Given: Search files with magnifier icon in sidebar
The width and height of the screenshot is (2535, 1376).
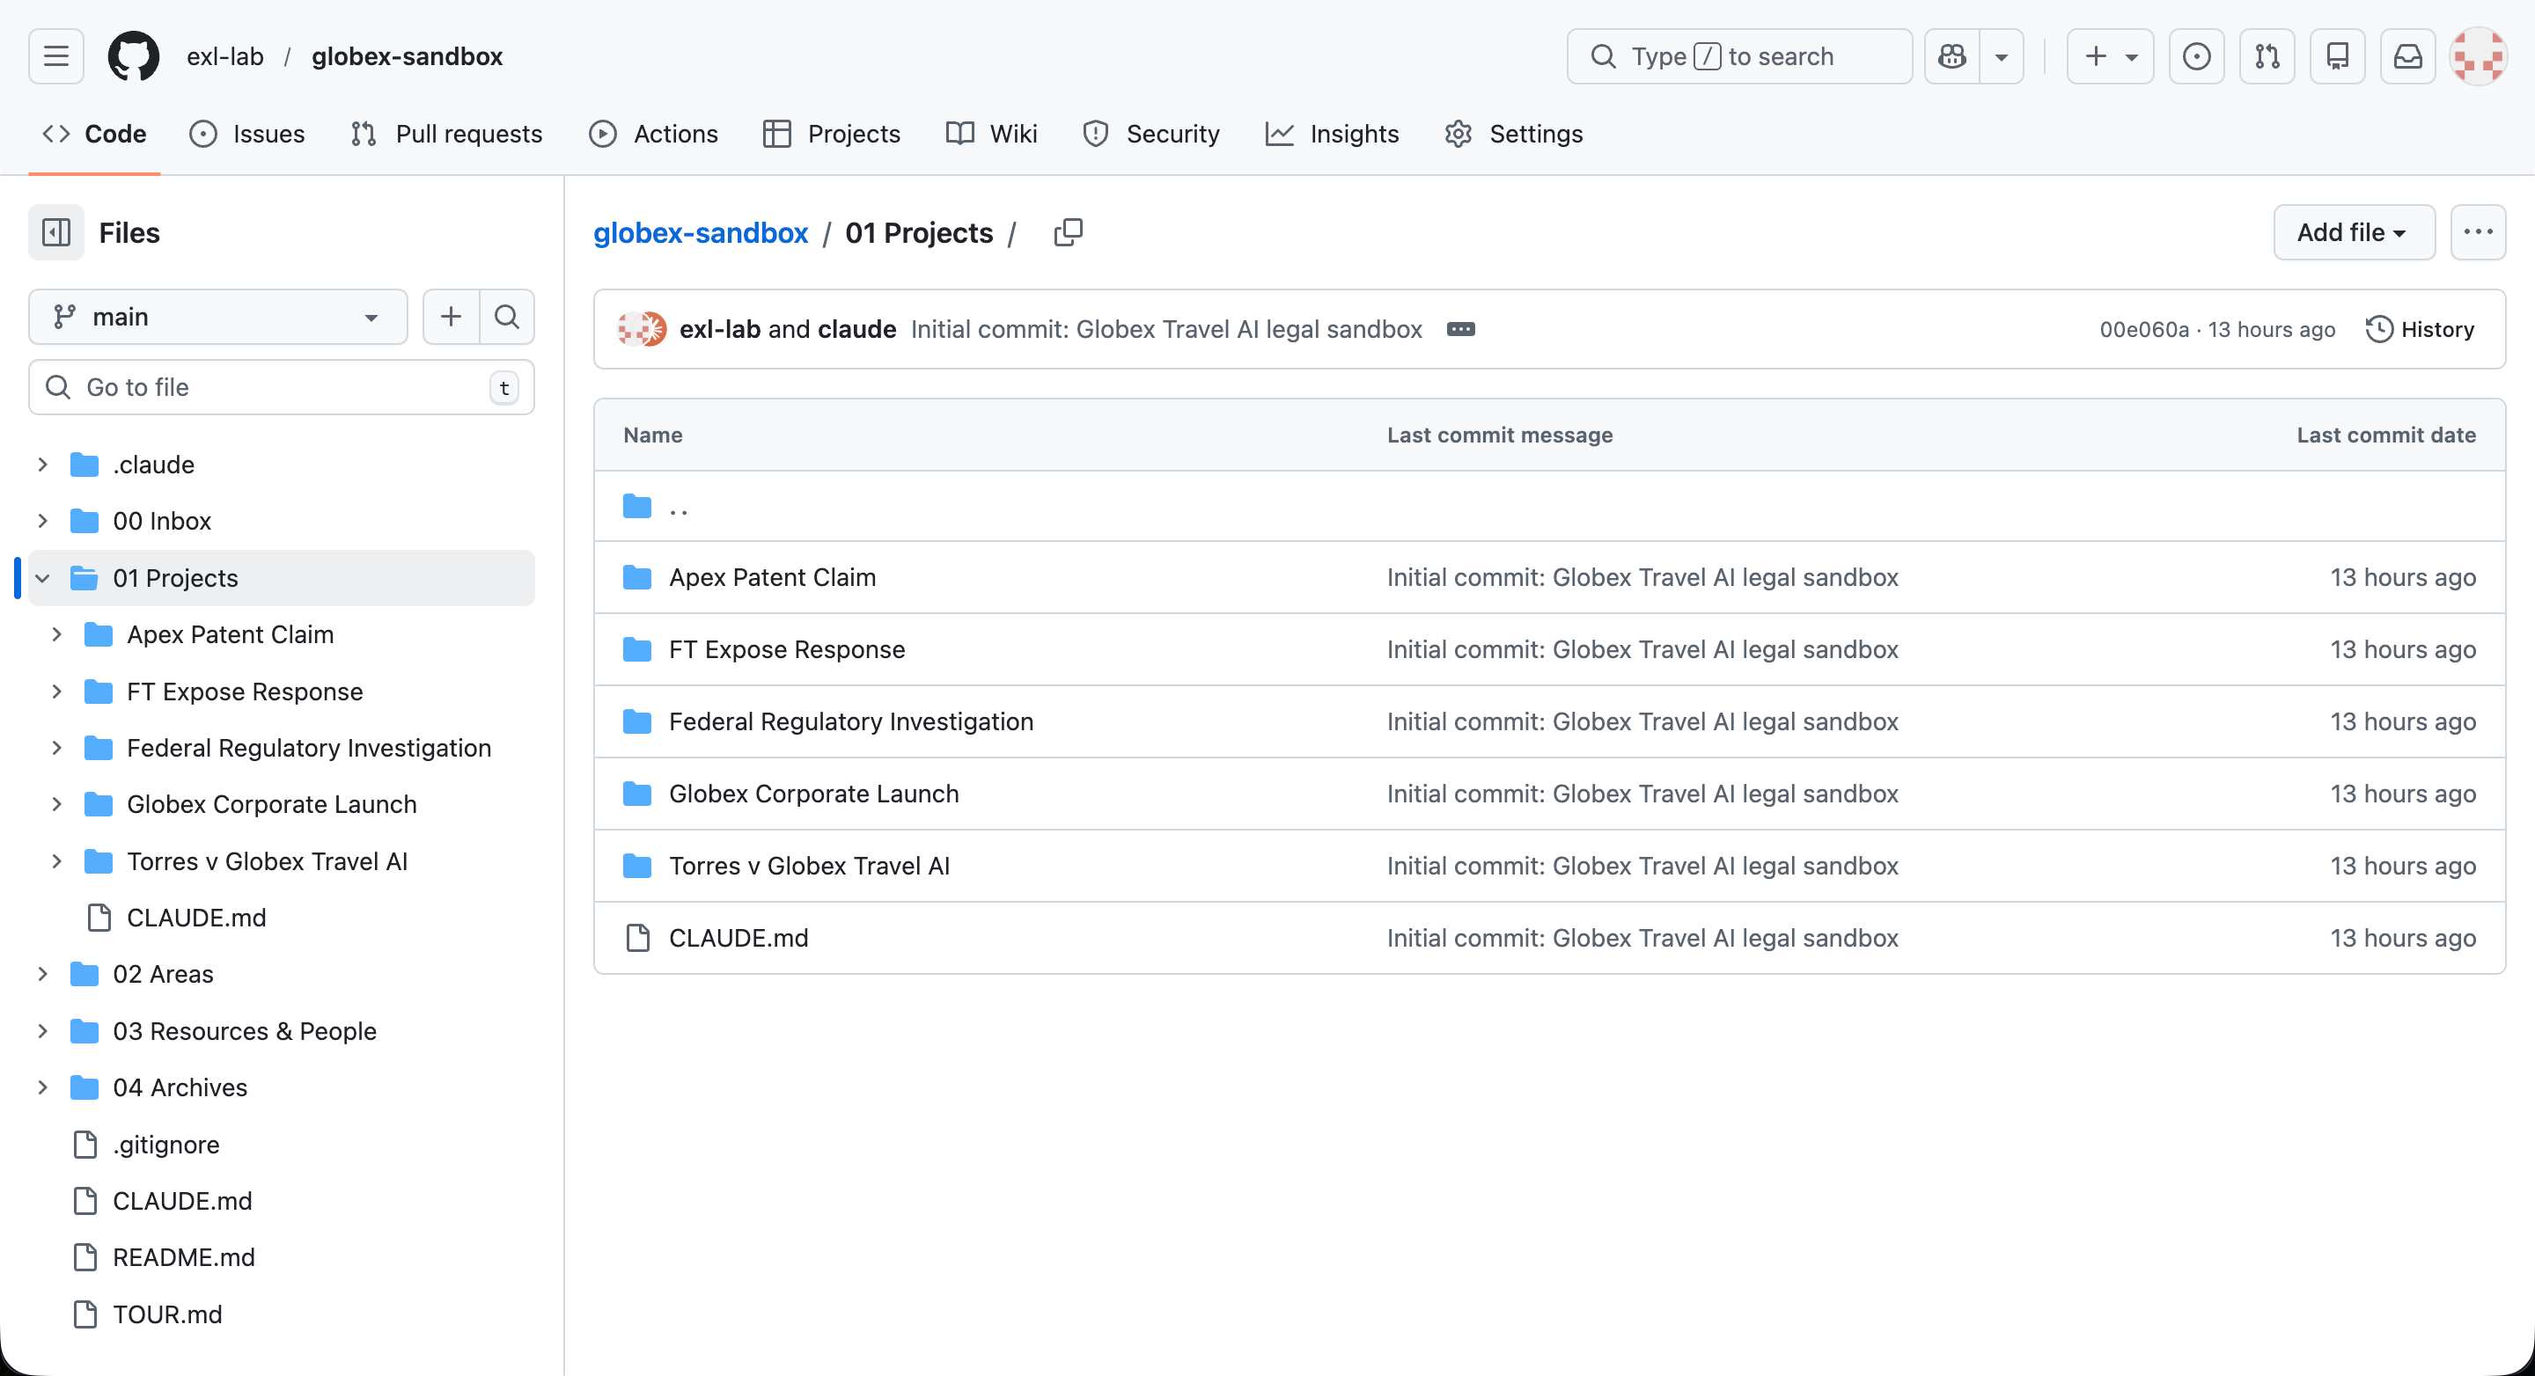Looking at the screenshot, I should click(x=507, y=317).
